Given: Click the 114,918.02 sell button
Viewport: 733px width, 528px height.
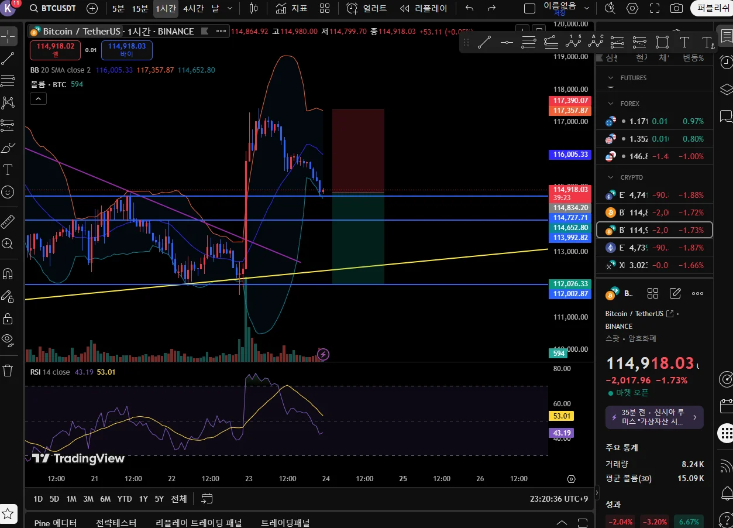Looking at the screenshot, I should tap(56, 50).
